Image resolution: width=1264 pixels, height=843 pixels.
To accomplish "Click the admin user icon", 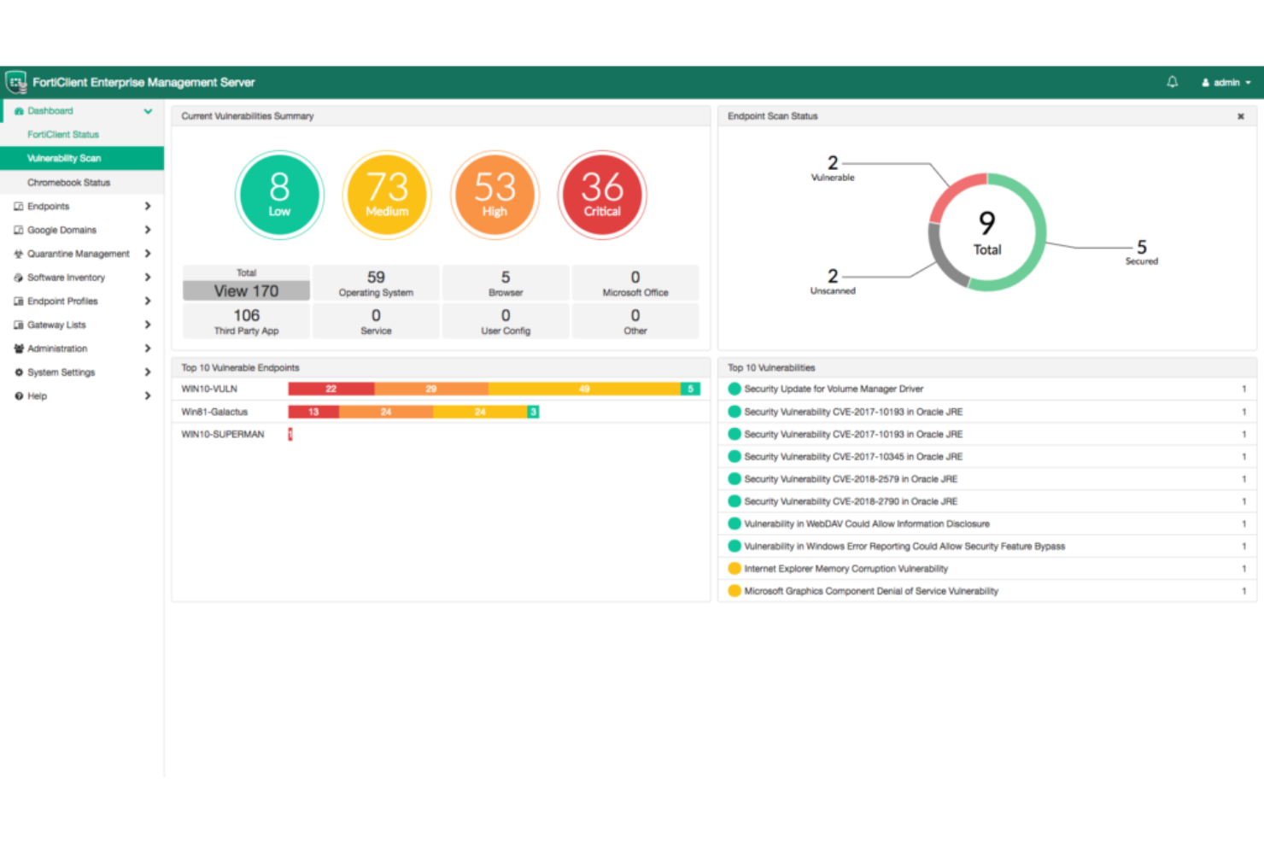I will 1206,83.
